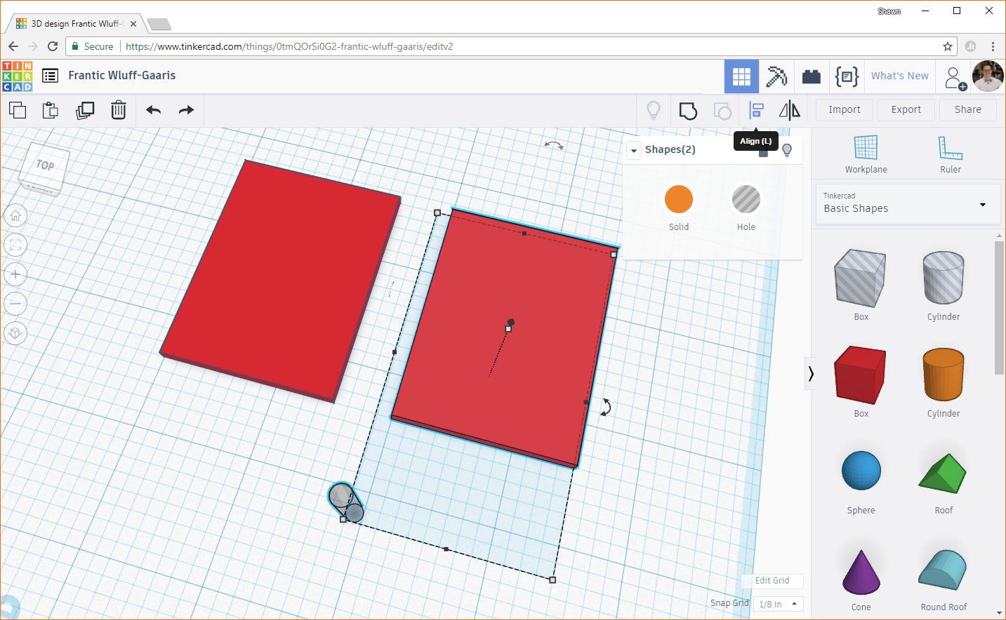Click the Copy icon in the toolbar
This screenshot has width=1006, height=620.
point(18,110)
